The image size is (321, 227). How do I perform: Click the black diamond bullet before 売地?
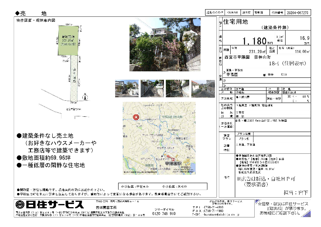17,13
